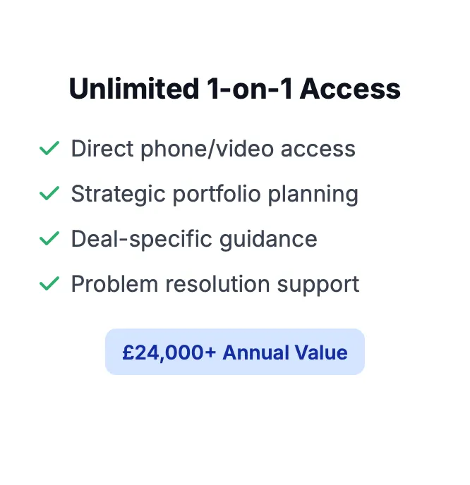The image size is (470, 485).
Task: Click the green checkmark beside Direct phone/video access
Action: (49, 148)
